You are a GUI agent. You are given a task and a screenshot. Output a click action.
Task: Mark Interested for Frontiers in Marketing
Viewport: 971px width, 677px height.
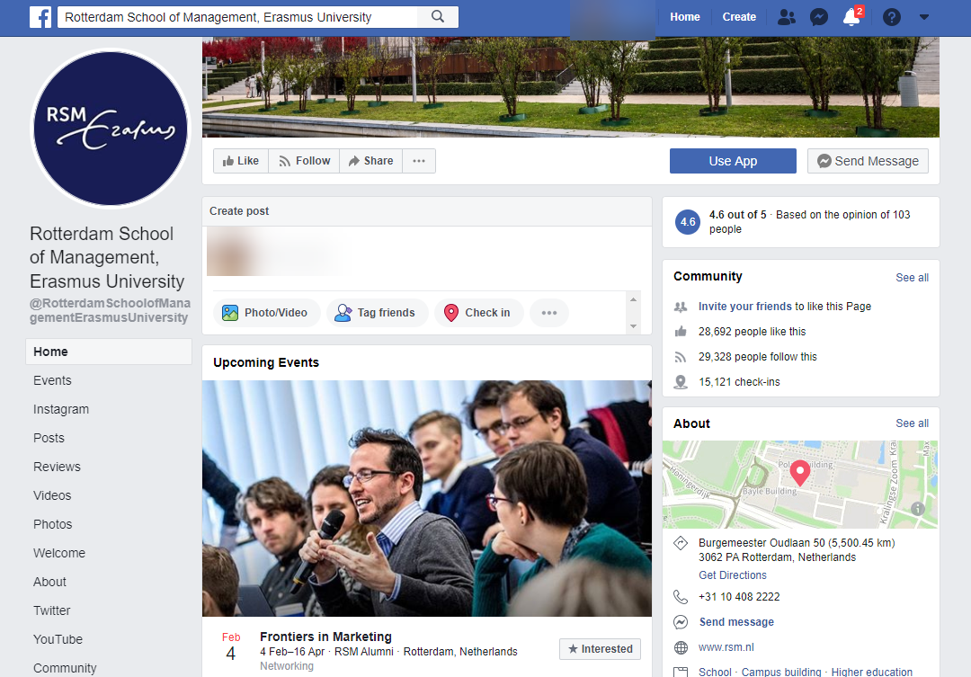tap(600, 649)
